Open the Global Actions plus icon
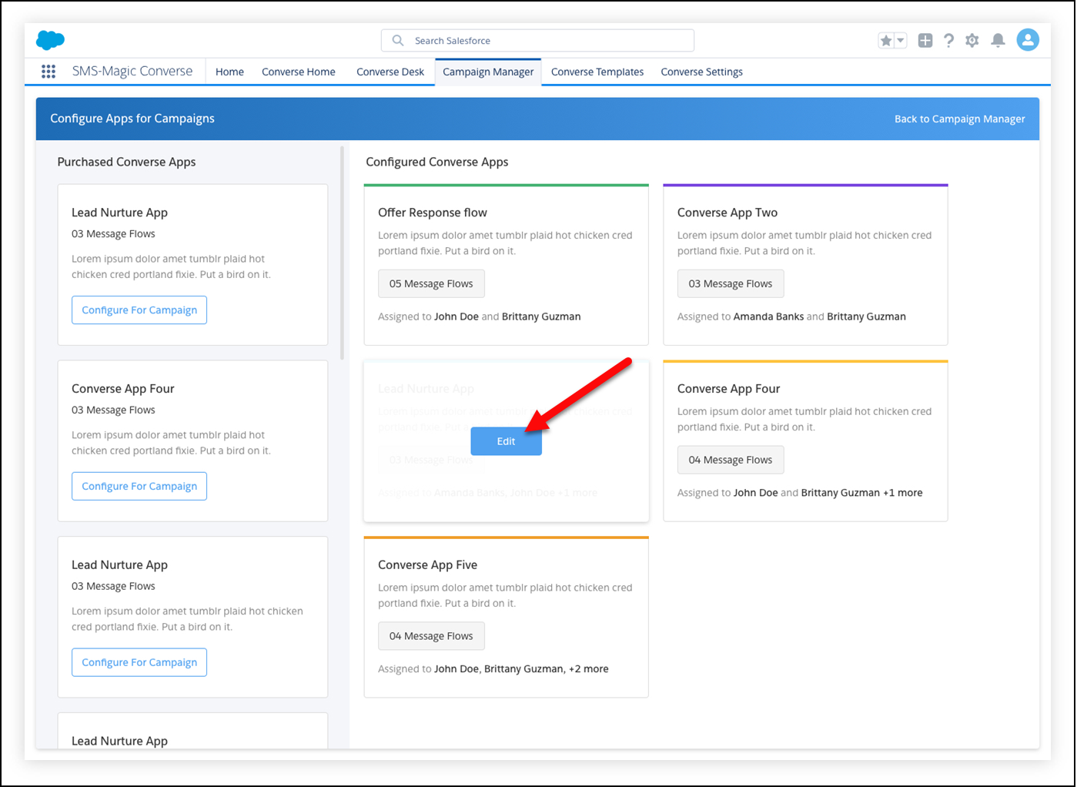The width and height of the screenshot is (1077, 787). pos(925,41)
